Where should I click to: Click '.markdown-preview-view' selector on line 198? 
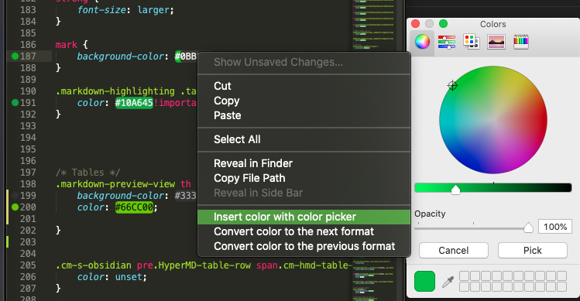click(115, 184)
